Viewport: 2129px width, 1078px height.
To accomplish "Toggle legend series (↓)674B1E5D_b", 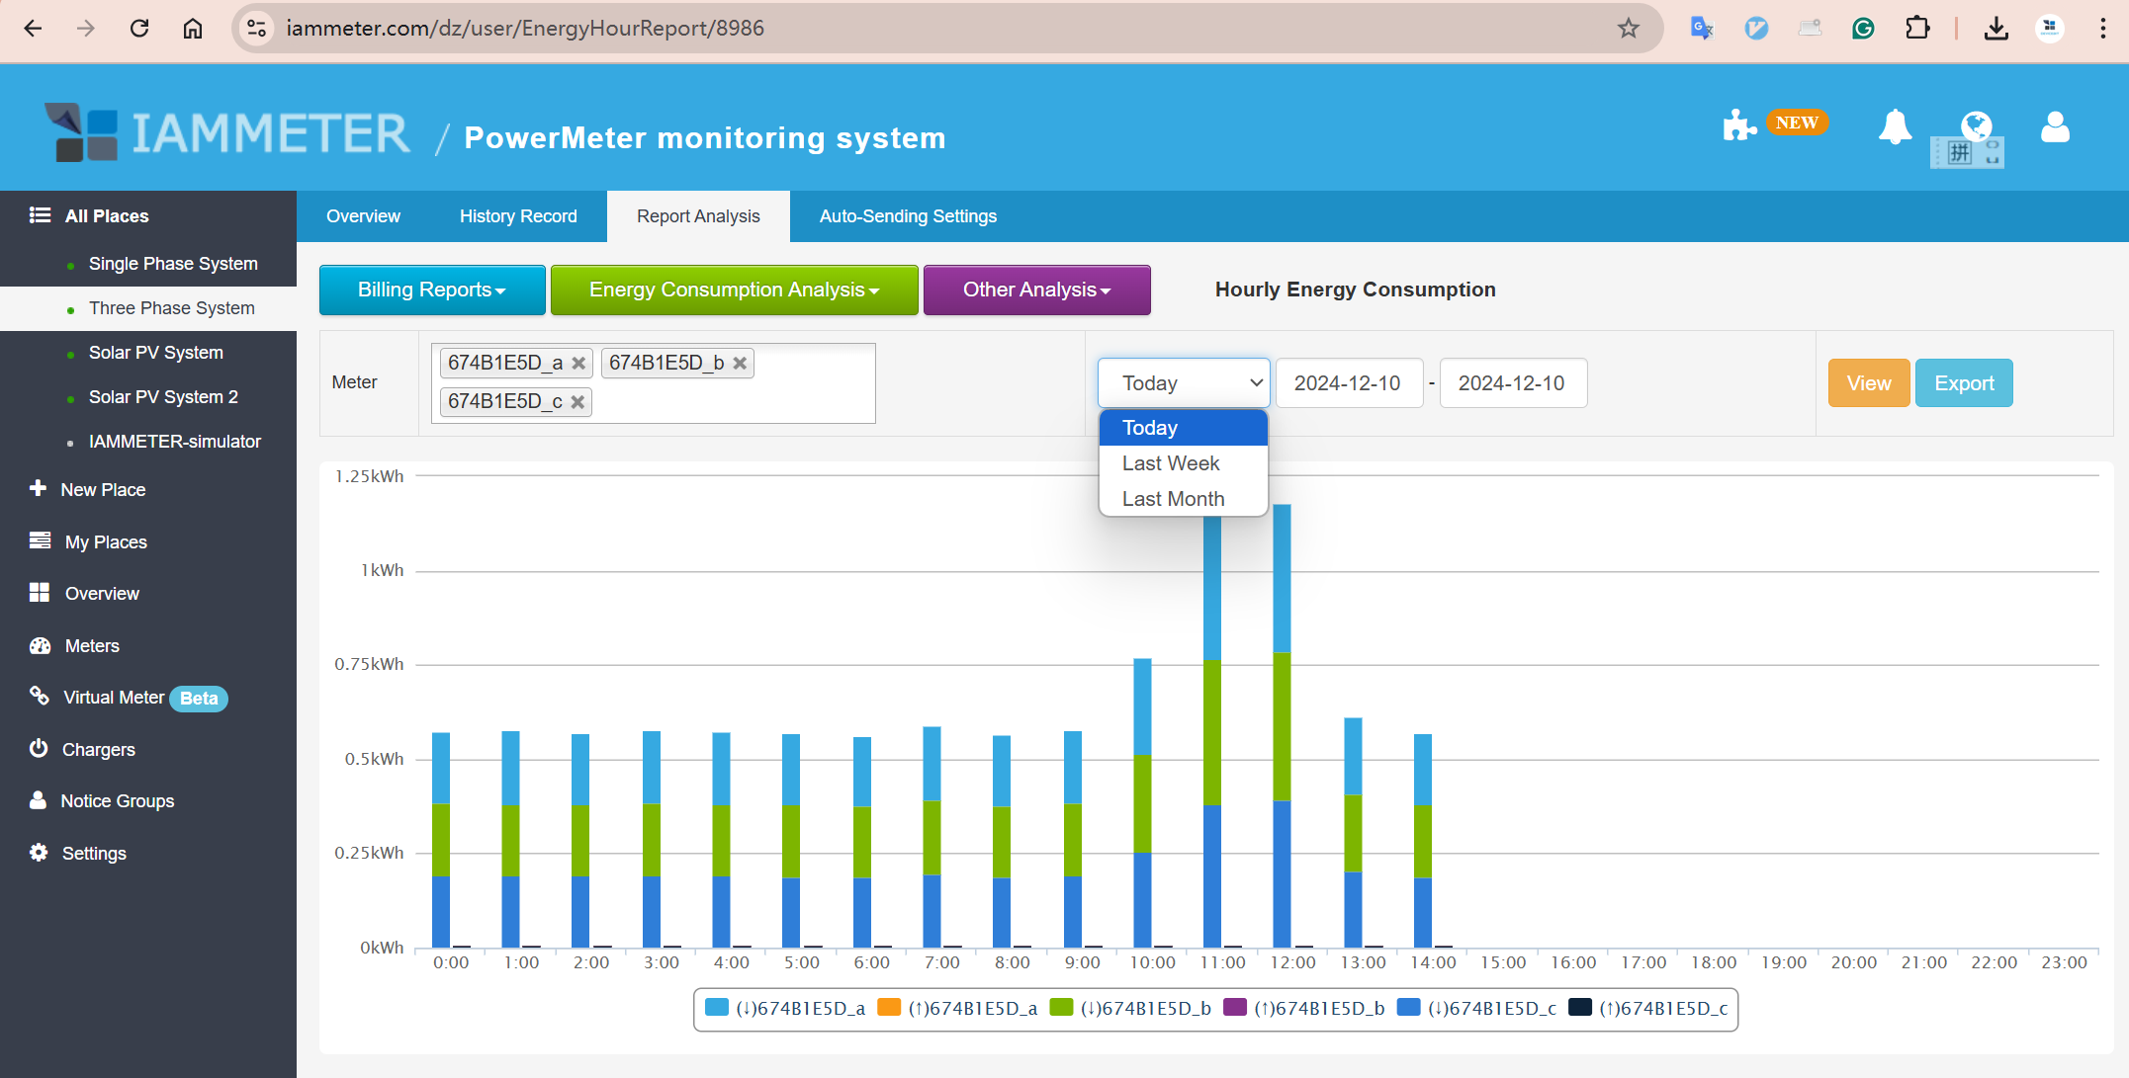I will pos(1130,1008).
